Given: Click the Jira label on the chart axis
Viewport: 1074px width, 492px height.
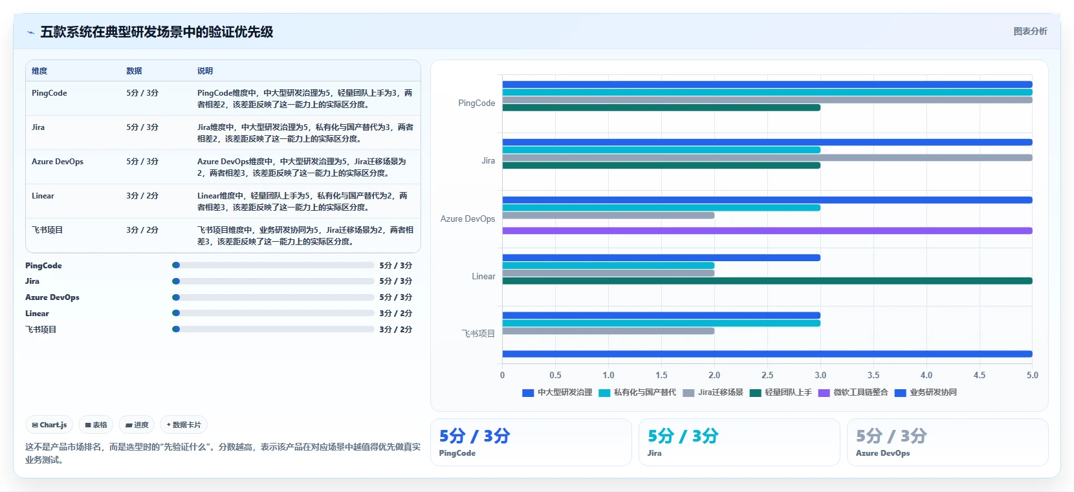Looking at the screenshot, I should point(488,161).
